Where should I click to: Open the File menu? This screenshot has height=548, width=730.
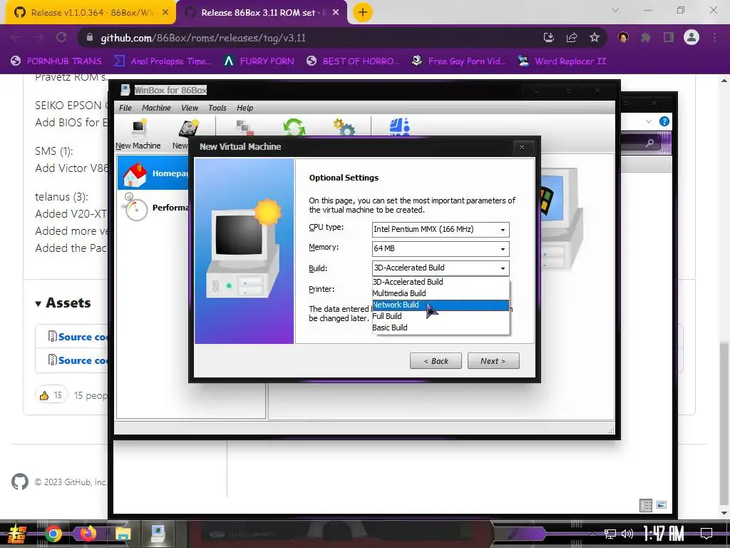(125, 108)
